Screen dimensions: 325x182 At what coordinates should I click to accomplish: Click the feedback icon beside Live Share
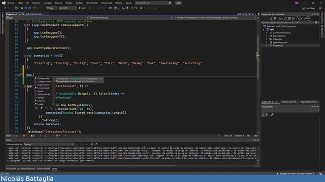pyautogui.click(x=320, y=8)
